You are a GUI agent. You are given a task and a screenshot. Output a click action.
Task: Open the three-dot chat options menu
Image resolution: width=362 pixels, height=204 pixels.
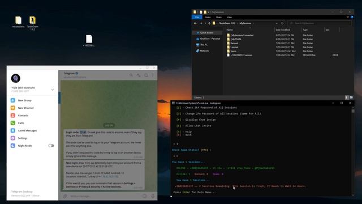[x=153, y=75]
